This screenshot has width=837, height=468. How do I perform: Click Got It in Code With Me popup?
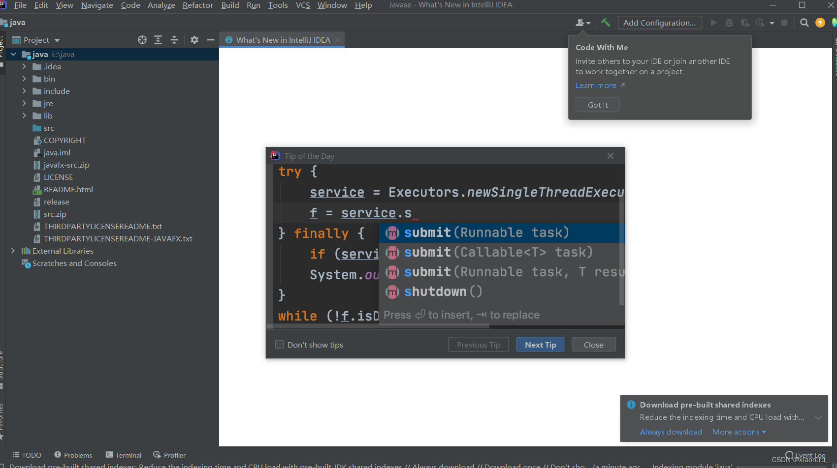pyautogui.click(x=598, y=105)
